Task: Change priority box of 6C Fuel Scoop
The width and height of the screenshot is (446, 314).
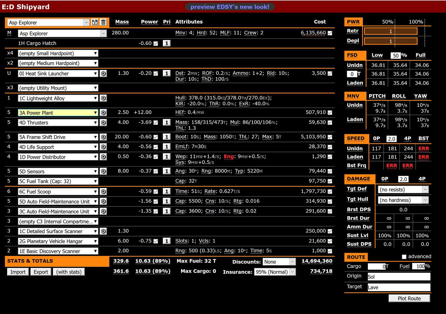Action: tap(166, 191)
